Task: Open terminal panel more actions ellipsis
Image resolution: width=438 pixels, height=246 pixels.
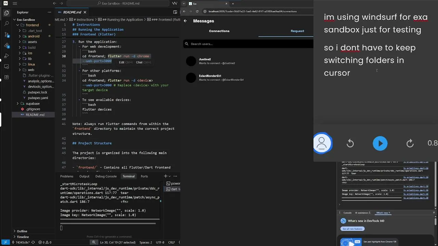Action: (175, 176)
